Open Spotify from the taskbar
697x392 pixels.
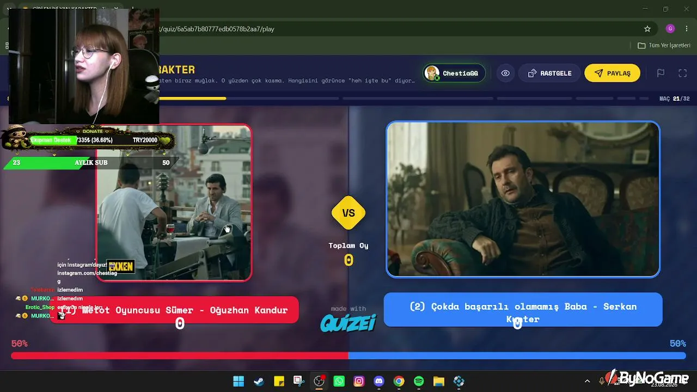pyautogui.click(x=419, y=381)
